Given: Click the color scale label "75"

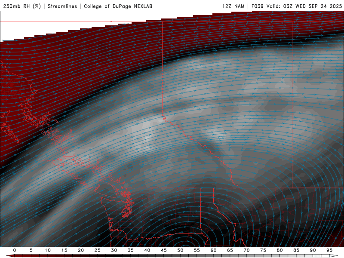Looking at the screenshot, I should click(263, 250).
